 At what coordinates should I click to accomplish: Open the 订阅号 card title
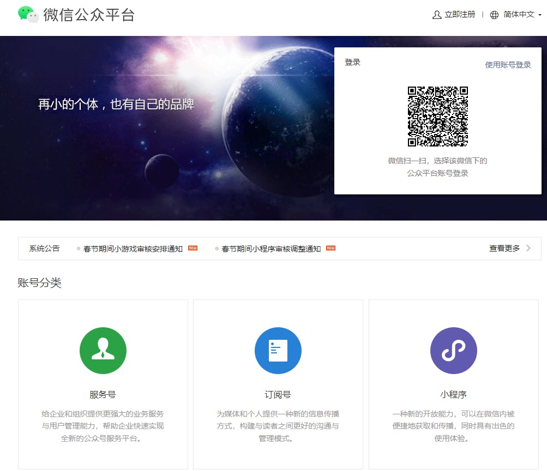tap(278, 395)
